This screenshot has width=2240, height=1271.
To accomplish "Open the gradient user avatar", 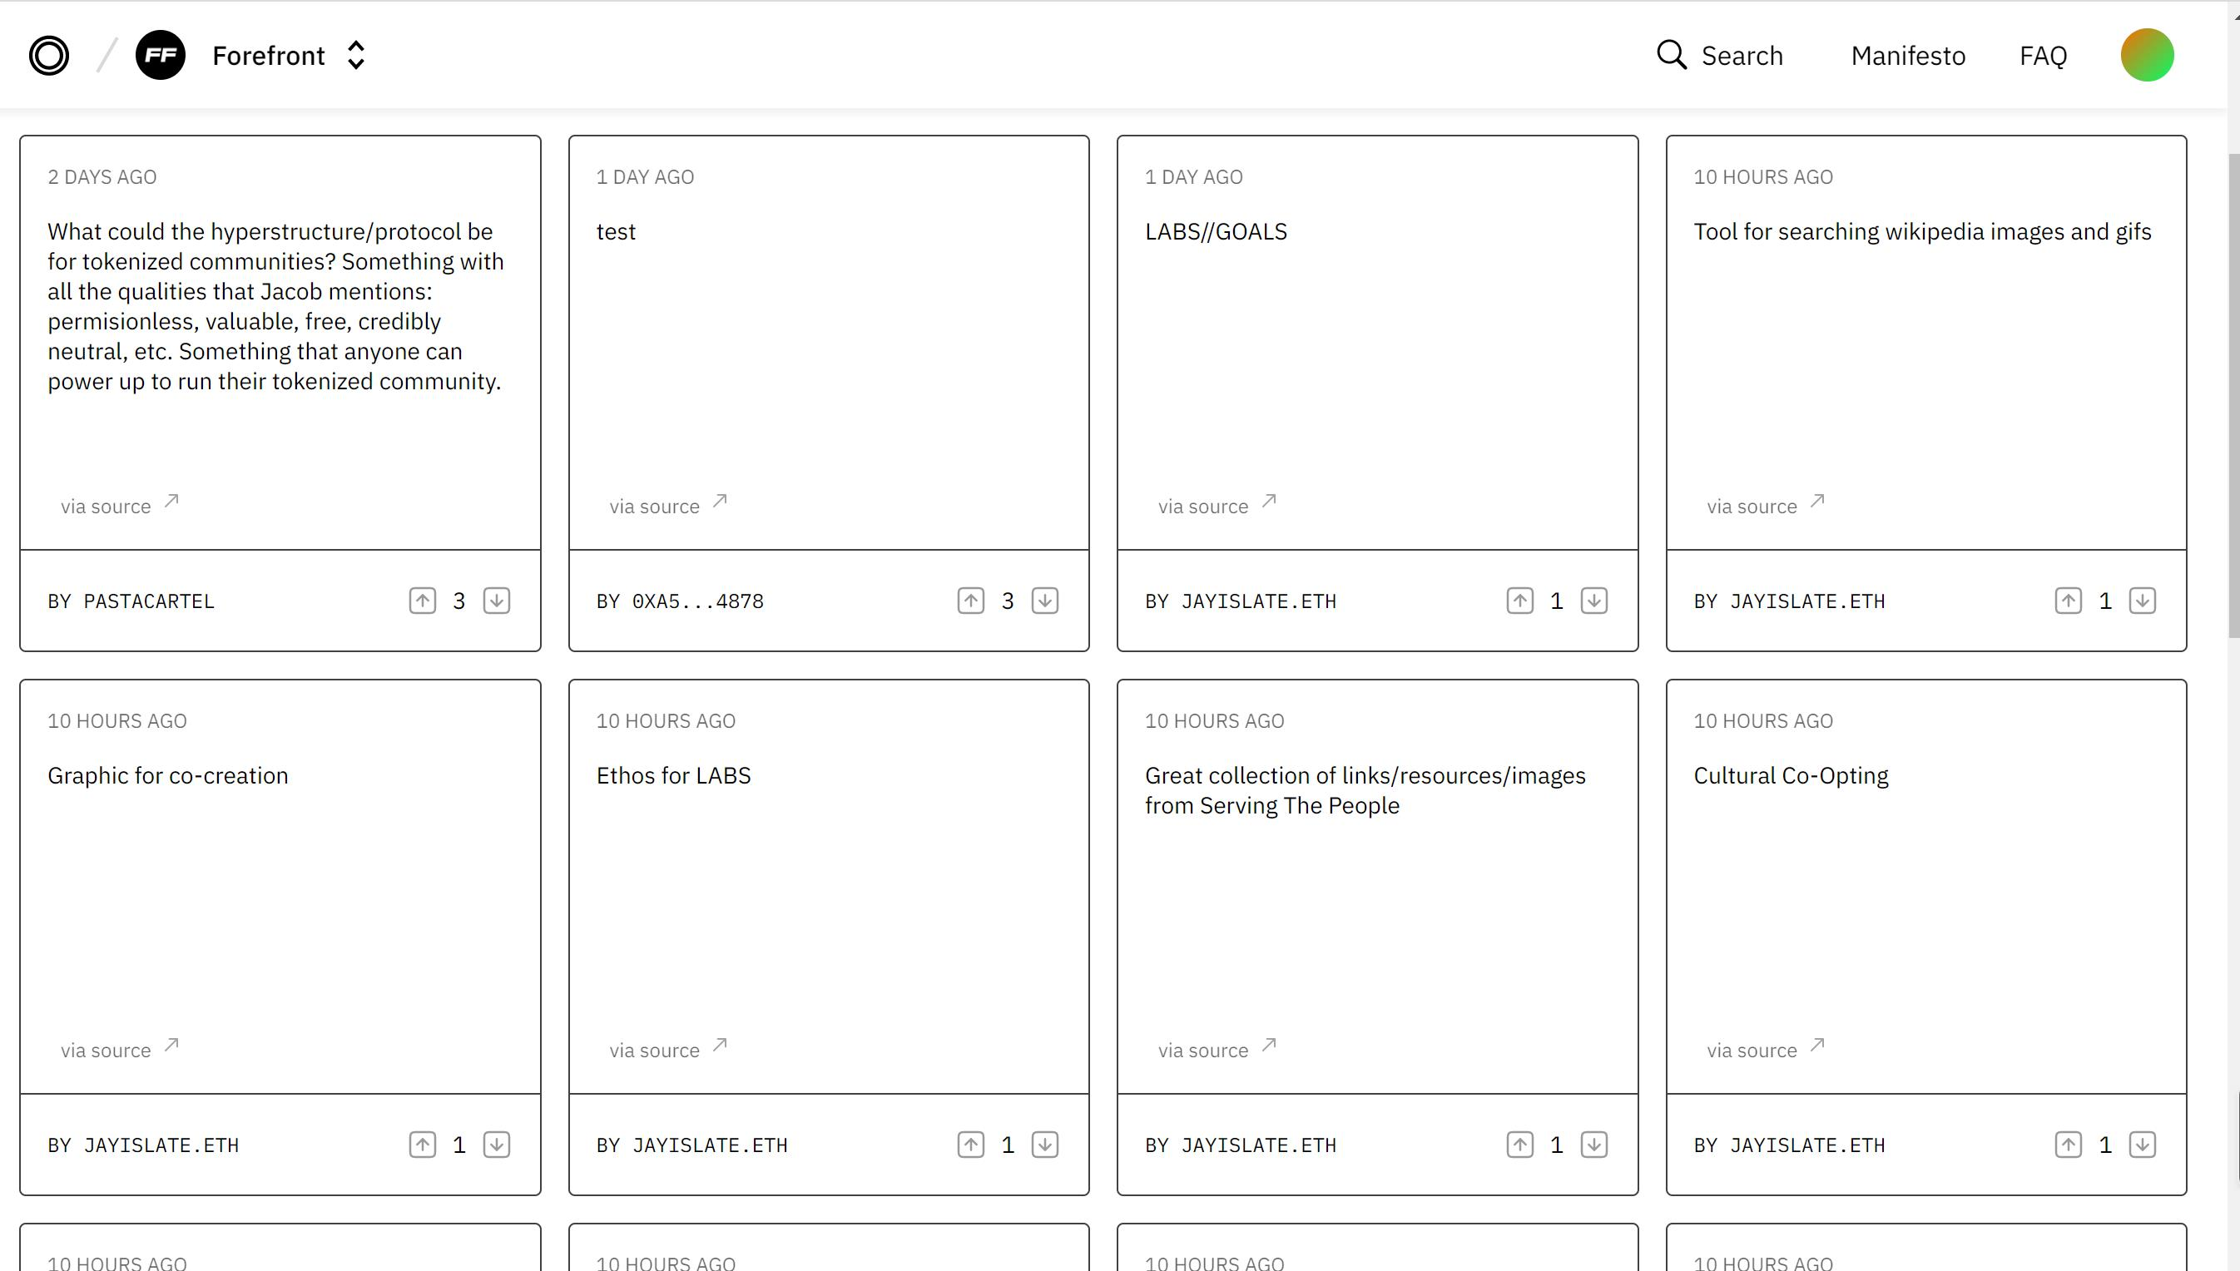I will click(x=2147, y=55).
